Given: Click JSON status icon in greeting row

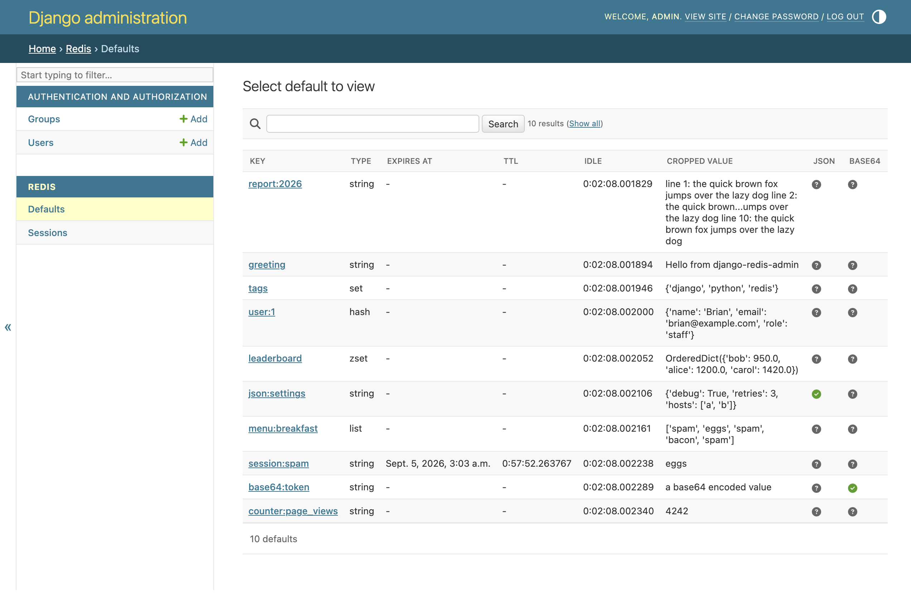Looking at the screenshot, I should click(x=816, y=265).
